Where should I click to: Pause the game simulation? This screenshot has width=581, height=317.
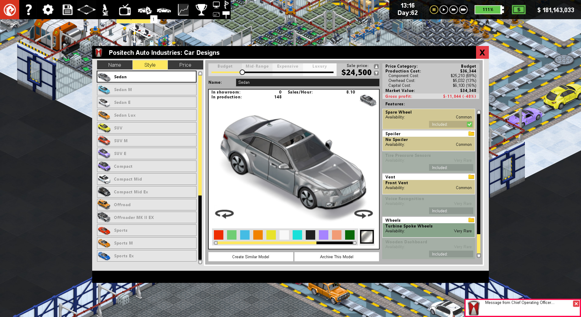tap(434, 9)
